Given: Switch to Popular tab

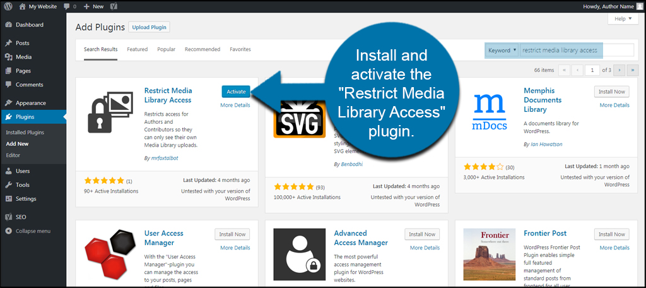Looking at the screenshot, I should pos(166,49).
